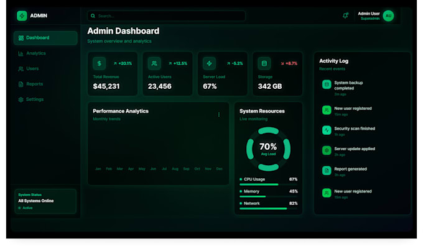Click the -5.2% server load badge

tap(235, 63)
